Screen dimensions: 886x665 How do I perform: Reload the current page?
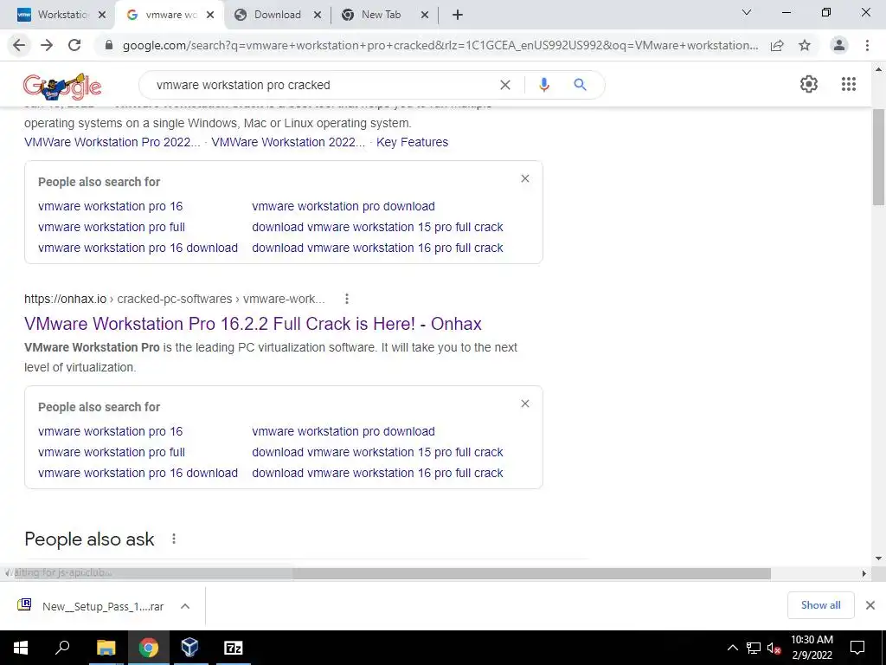pos(74,45)
